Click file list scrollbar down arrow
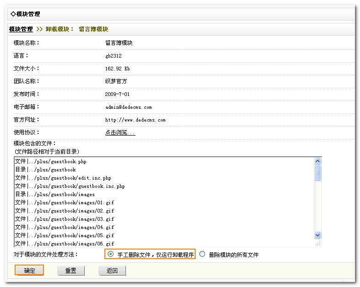The height and width of the screenshot is (287, 360). pos(317,235)
